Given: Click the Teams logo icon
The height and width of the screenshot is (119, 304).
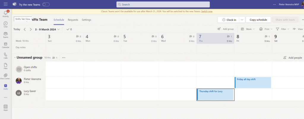Looking at the screenshot, I should 15,4.
